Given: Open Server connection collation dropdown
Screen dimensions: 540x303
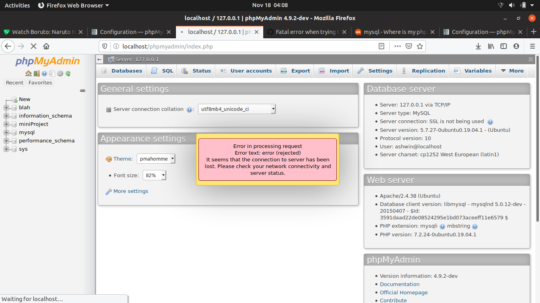Looking at the screenshot, I should (x=236, y=109).
